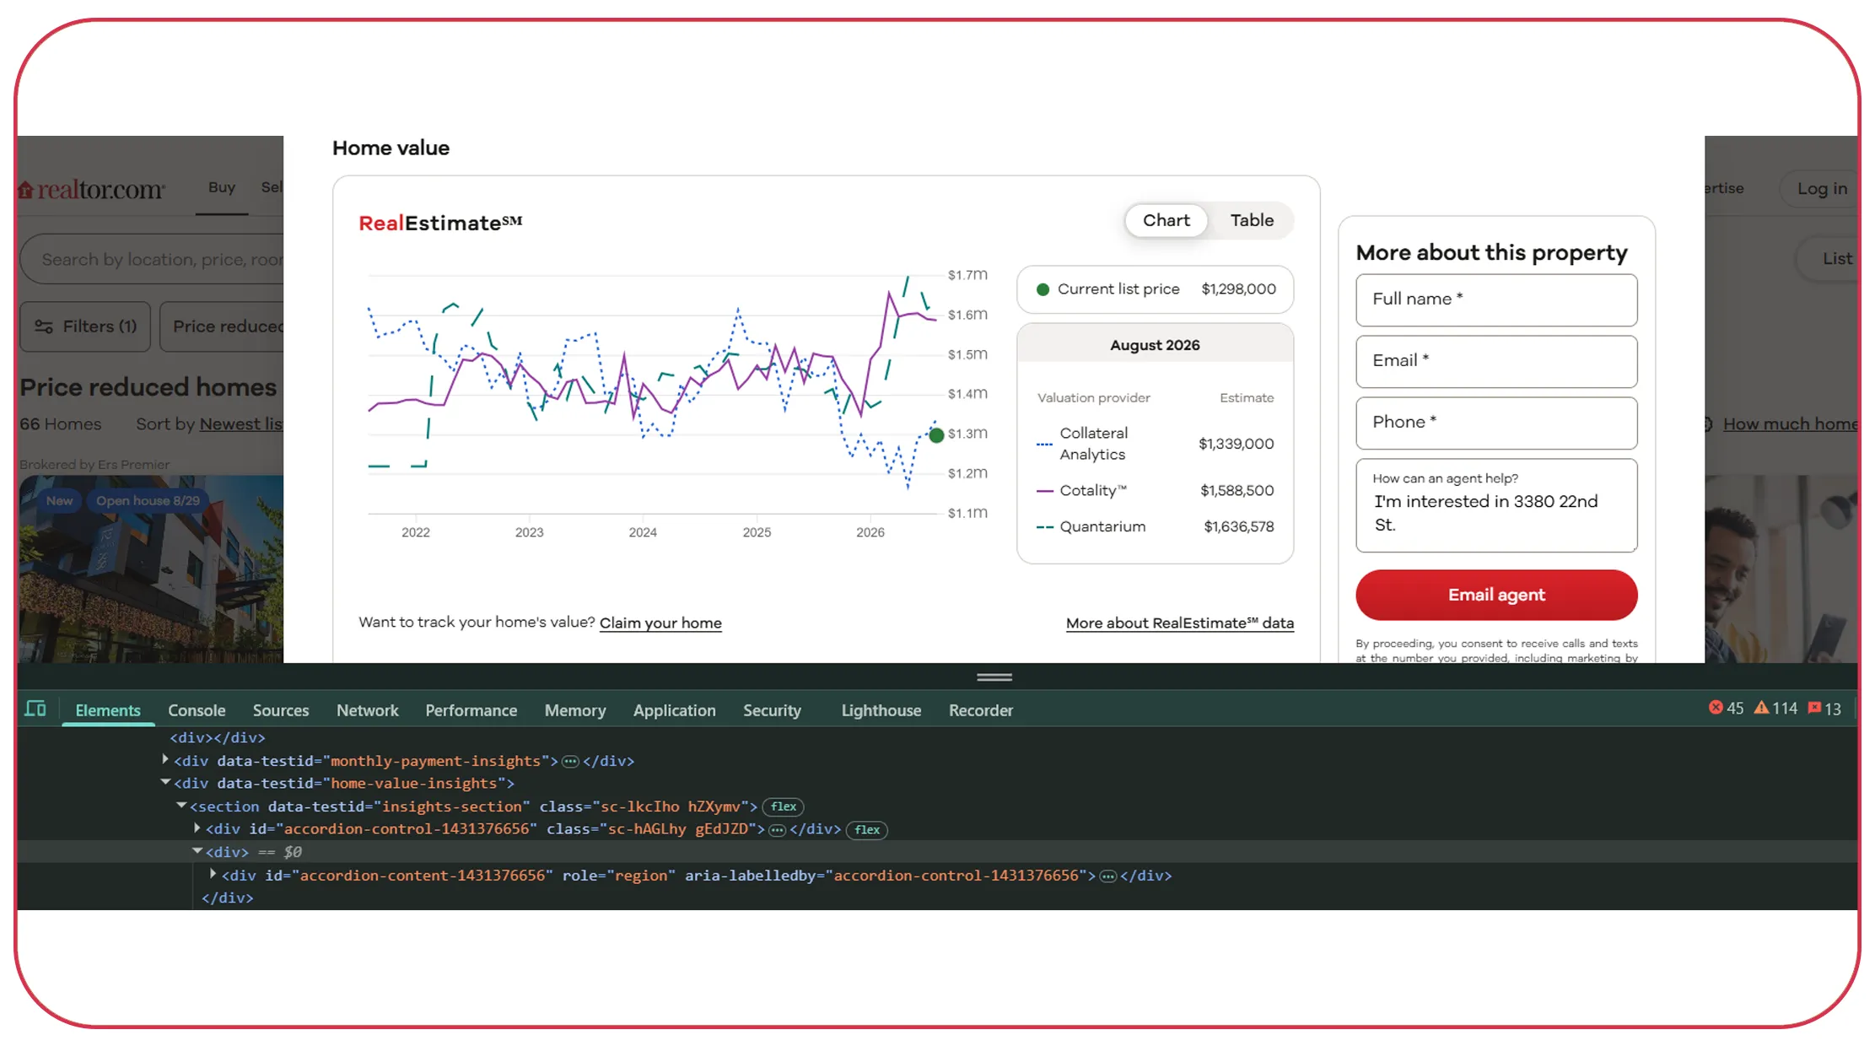The height and width of the screenshot is (1046, 1875).
Task: Click the Cotality provider row
Action: (x=1155, y=490)
